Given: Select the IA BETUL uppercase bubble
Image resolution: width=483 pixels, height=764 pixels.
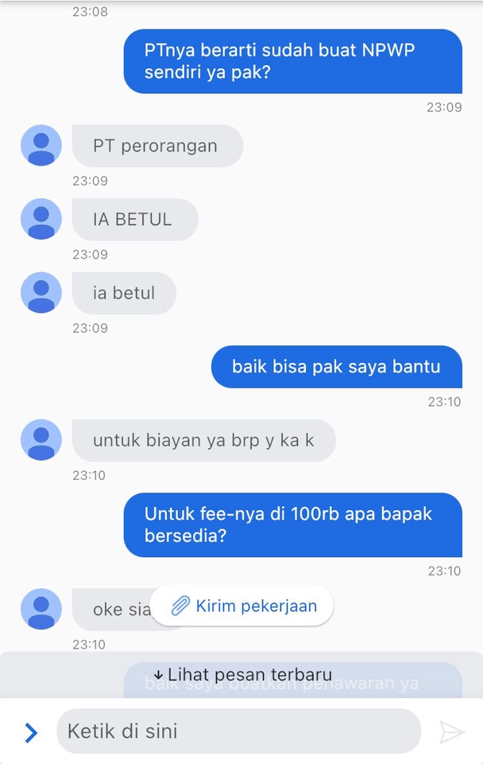Looking at the screenshot, I should (135, 220).
